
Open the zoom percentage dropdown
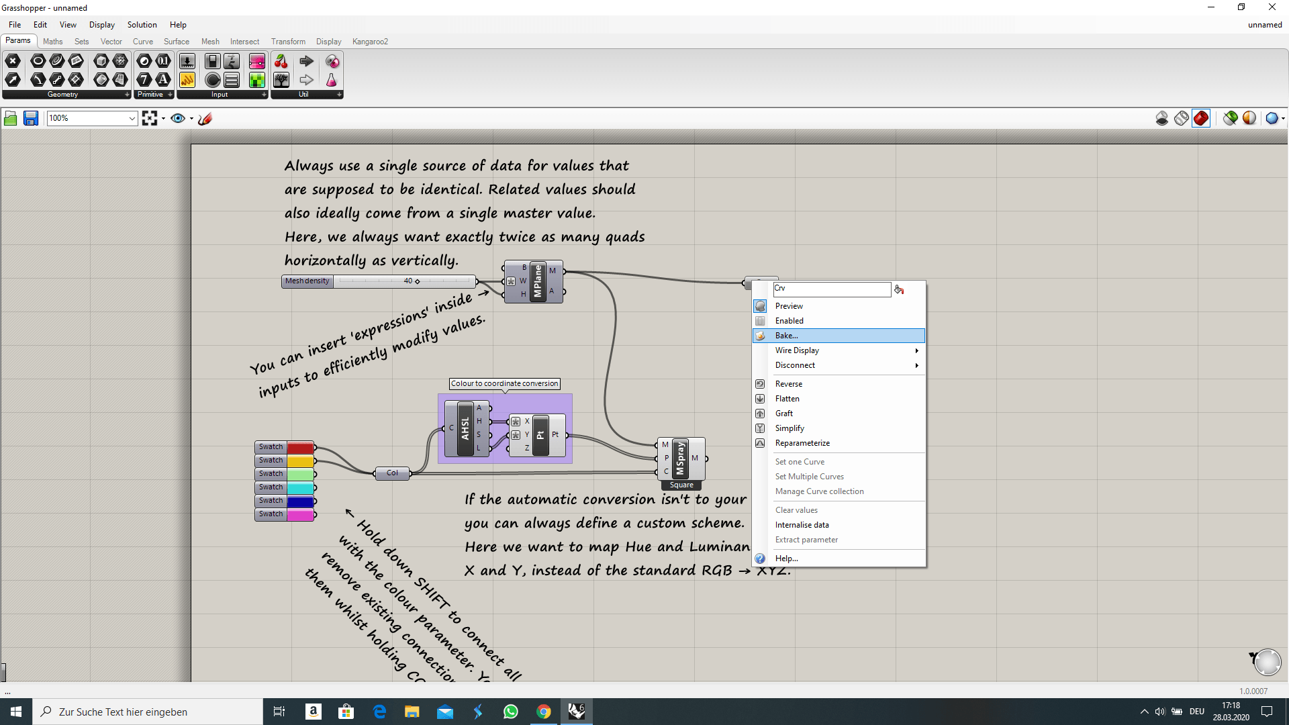(x=132, y=119)
